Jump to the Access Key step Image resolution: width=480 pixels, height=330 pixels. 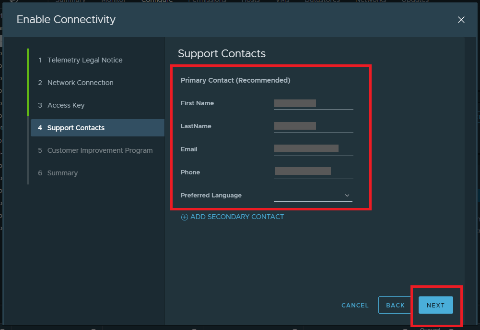click(x=66, y=105)
